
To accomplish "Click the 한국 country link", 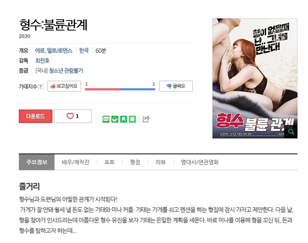I will click(x=84, y=51).
